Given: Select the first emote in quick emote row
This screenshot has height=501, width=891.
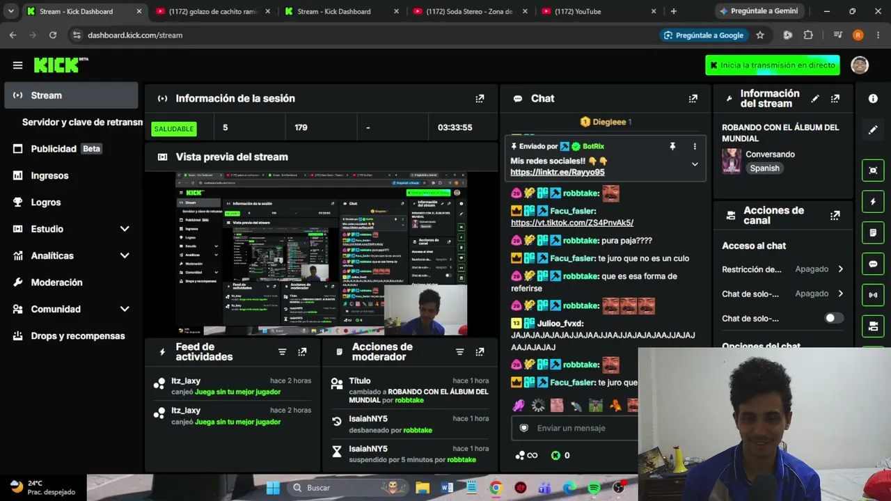Looking at the screenshot, I should click(x=518, y=405).
